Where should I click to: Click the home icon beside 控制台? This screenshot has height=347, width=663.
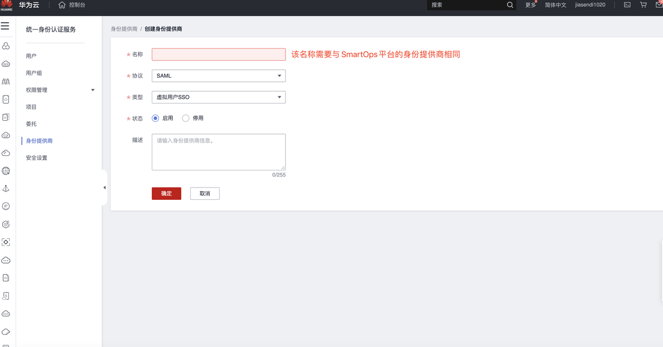point(62,5)
